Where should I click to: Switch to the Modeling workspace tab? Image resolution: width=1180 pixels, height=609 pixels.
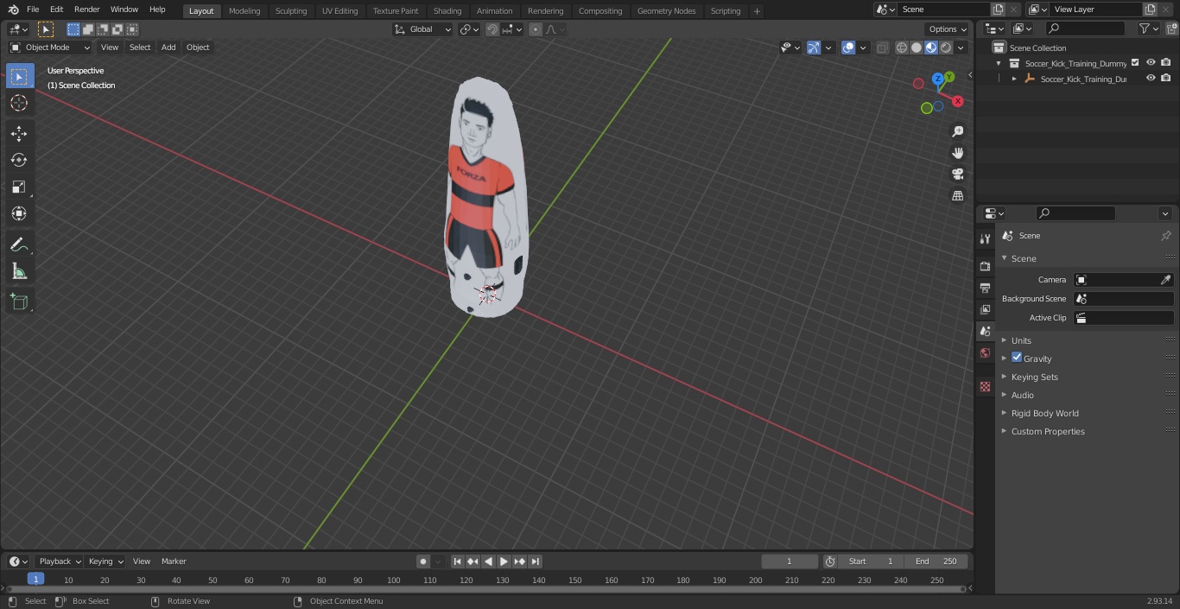point(244,10)
